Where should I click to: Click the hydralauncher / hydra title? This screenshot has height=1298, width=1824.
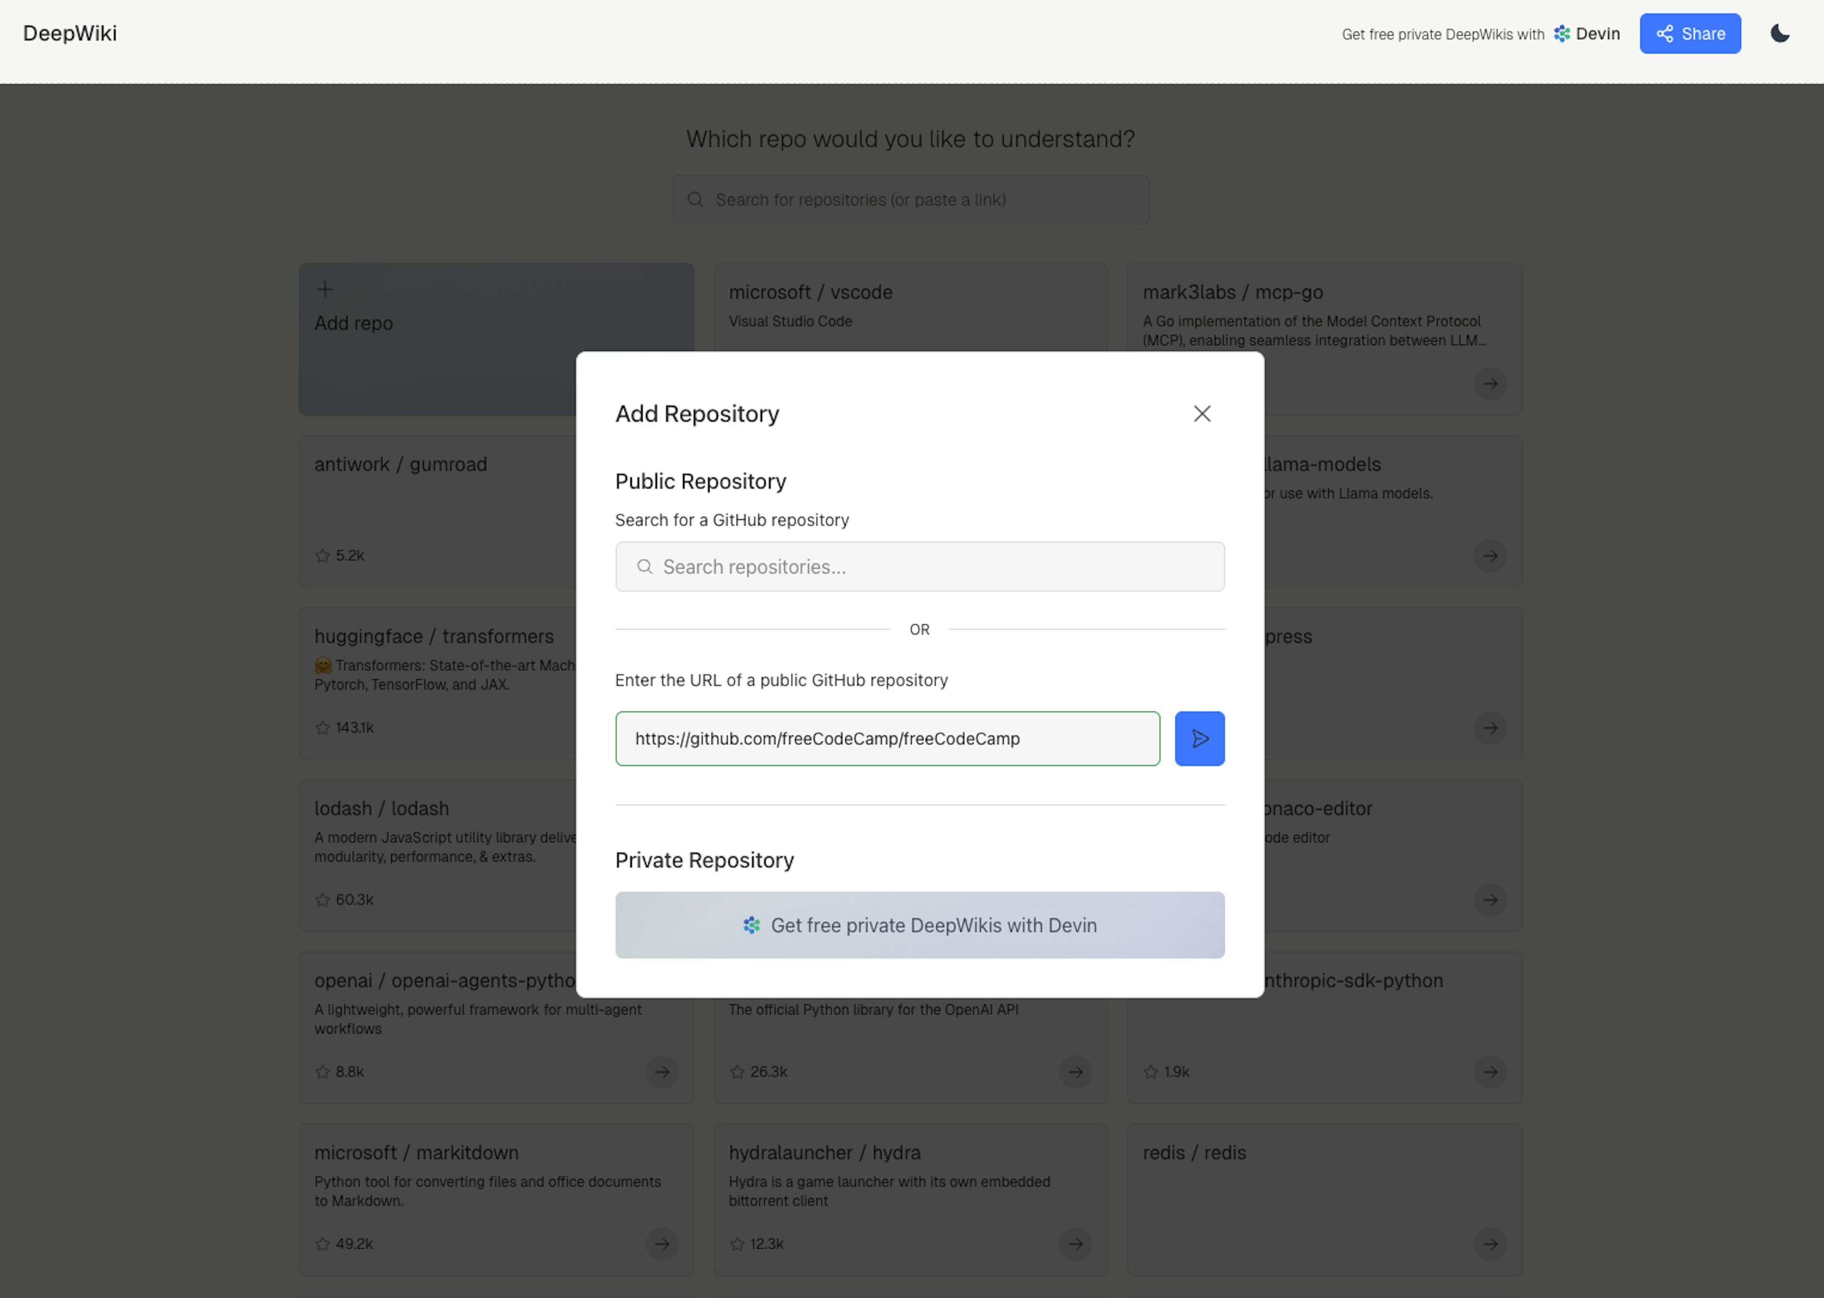pyautogui.click(x=825, y=1153)
